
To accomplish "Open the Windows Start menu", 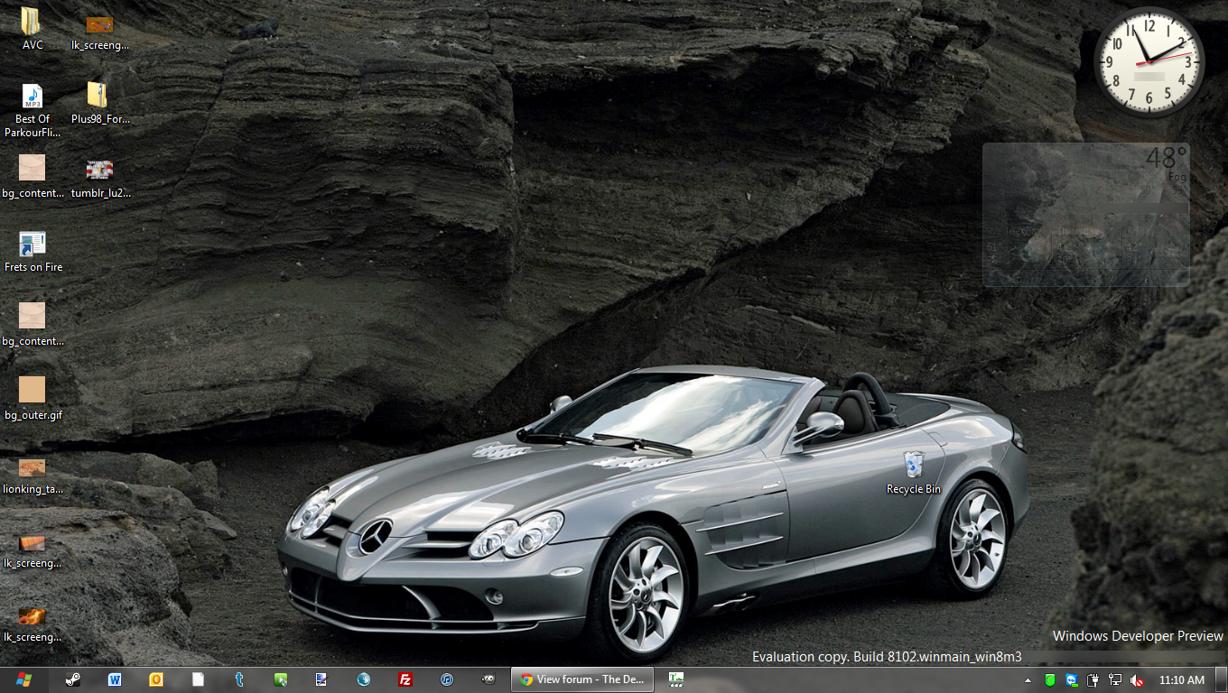I will pos(23,679).
